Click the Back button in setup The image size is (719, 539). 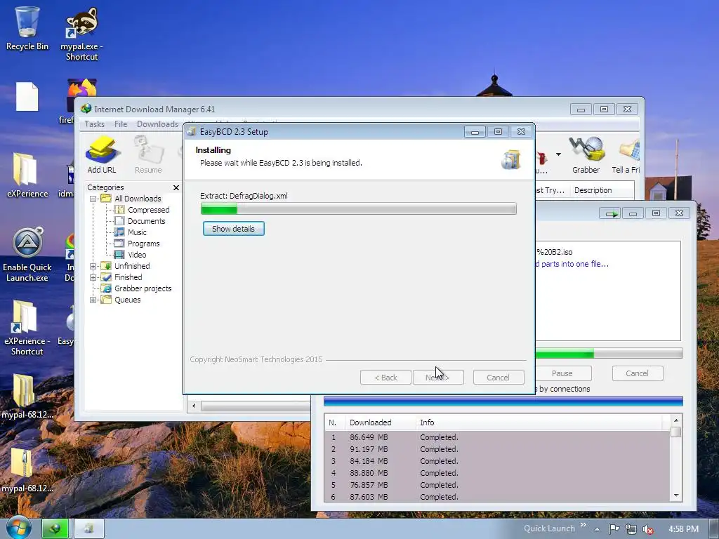385,378
